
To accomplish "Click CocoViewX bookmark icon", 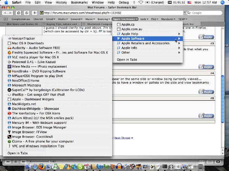I will click(x=9, y=137).
